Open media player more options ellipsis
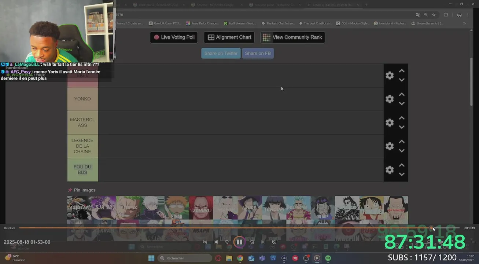The image size is (479, 264). click(473, 242)
